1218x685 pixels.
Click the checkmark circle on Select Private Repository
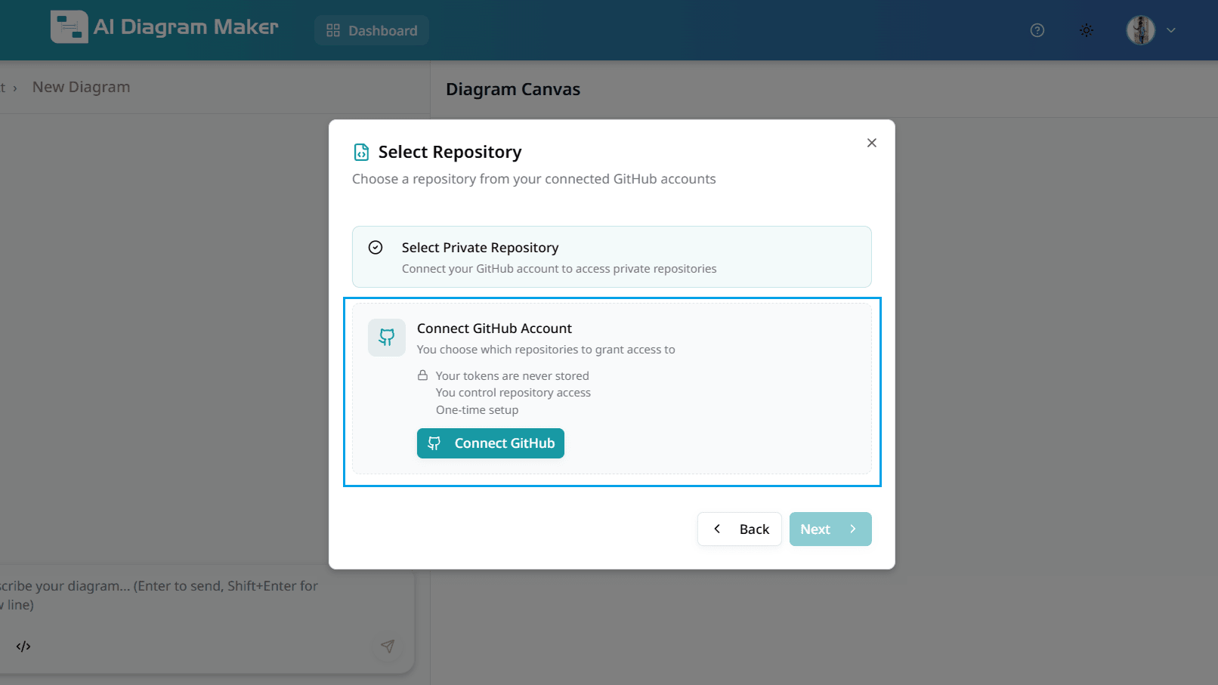tap(376, 247)
